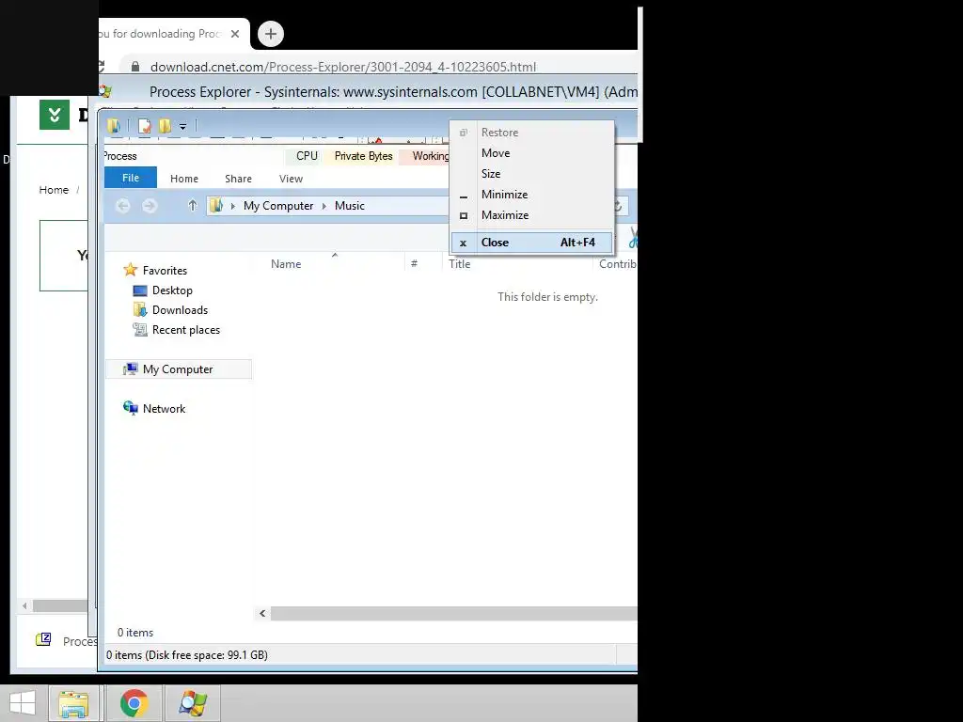
Task: Sort files by the Name column header
Action: pos(286,264)
